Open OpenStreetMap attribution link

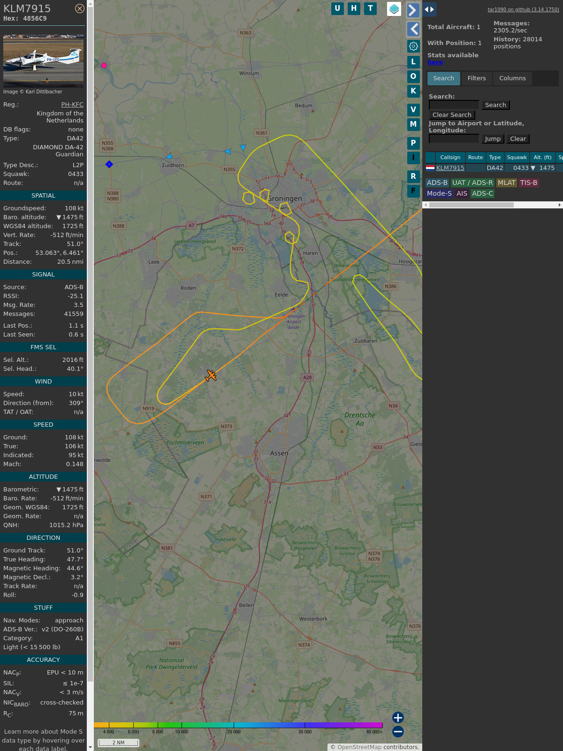(359, 747)
